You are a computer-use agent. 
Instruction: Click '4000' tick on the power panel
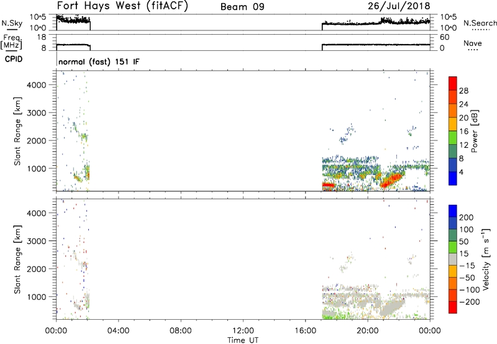(37, 85)
